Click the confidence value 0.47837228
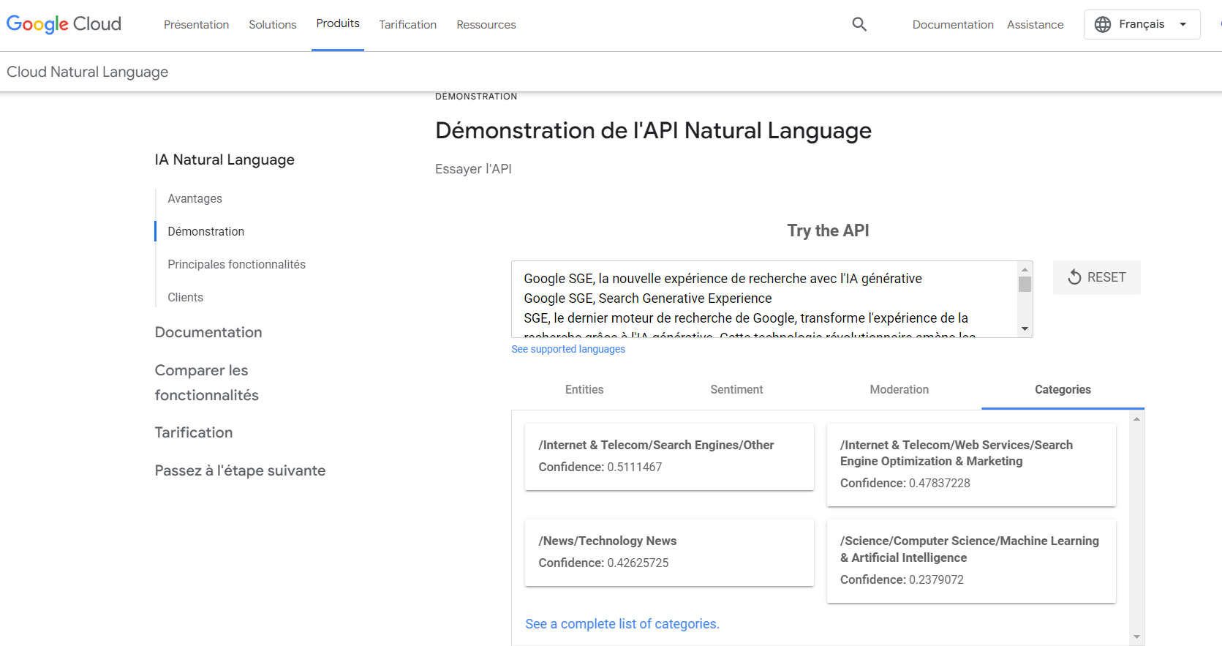 point(940,483)
